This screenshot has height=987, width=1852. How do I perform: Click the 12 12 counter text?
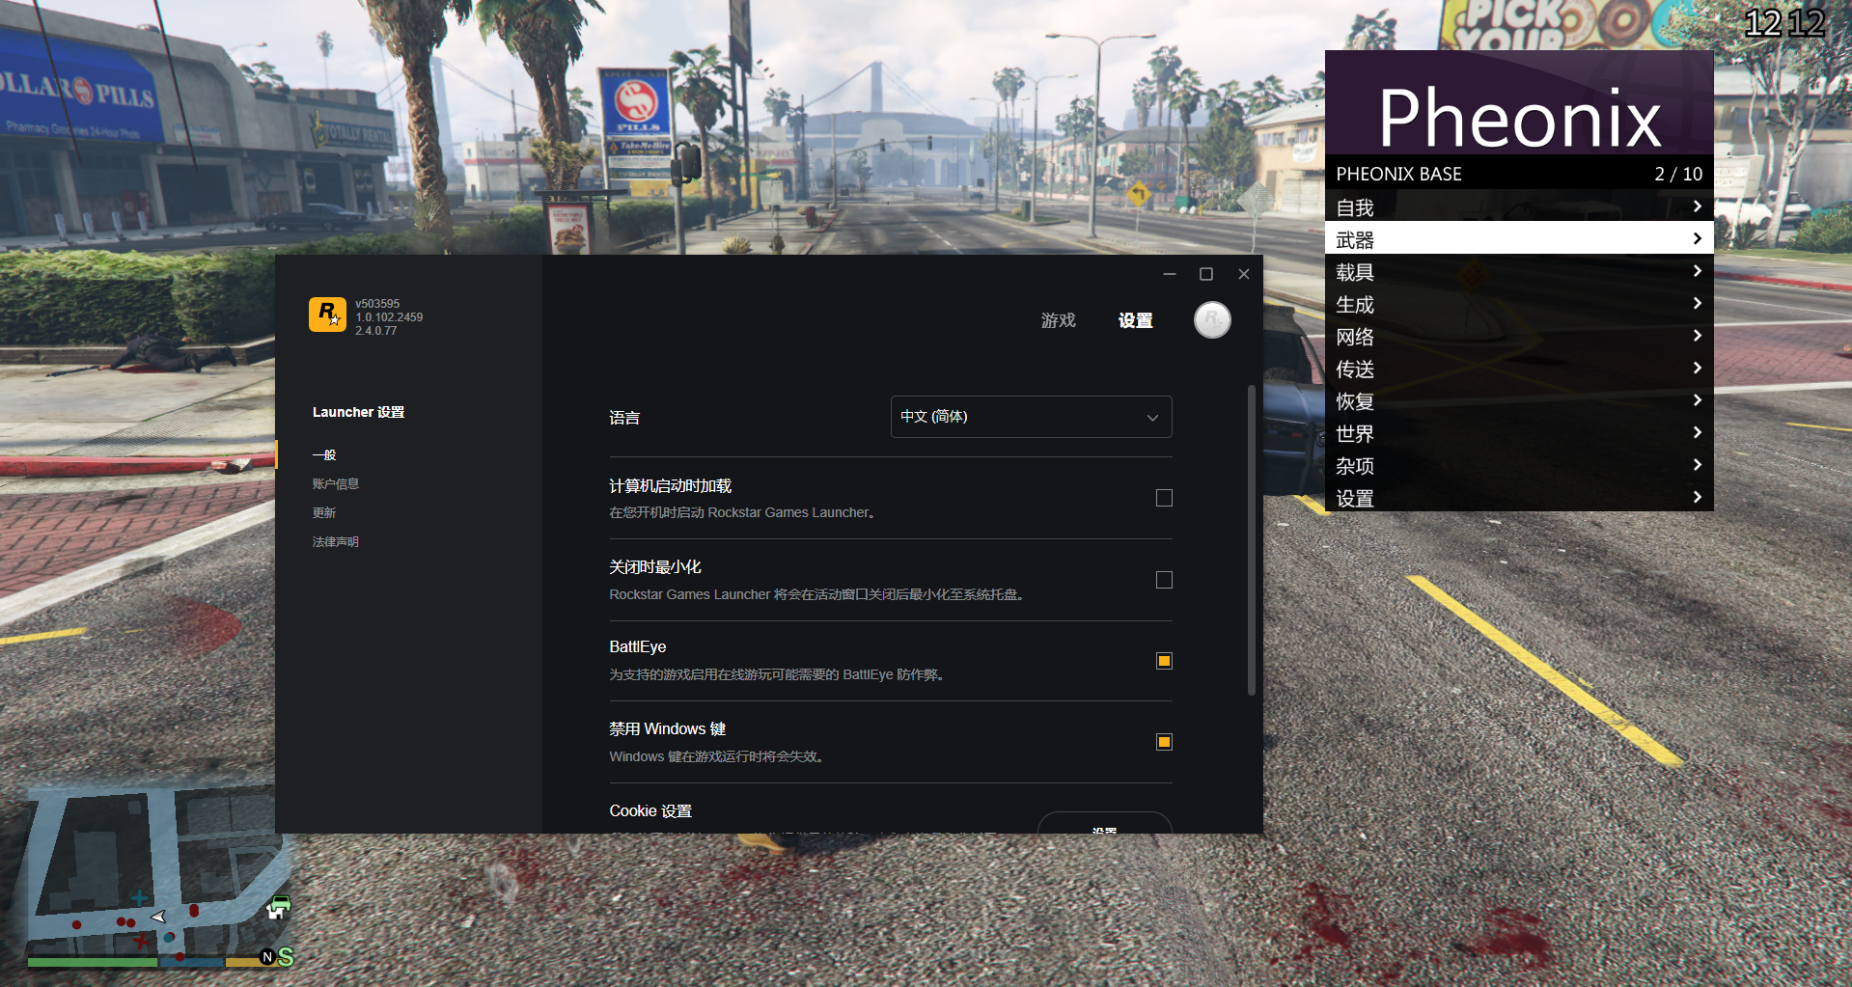[x=1784, y=23]
